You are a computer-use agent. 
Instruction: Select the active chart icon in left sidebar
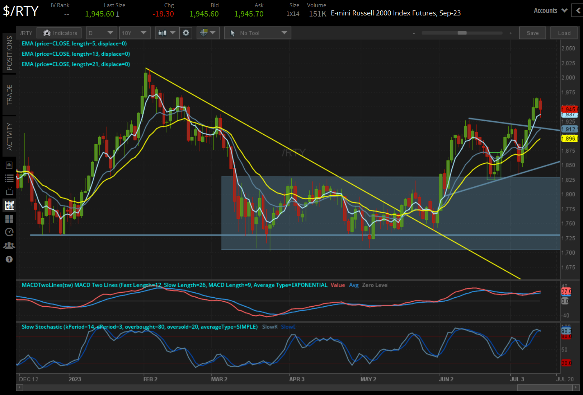tap(9, 205)
